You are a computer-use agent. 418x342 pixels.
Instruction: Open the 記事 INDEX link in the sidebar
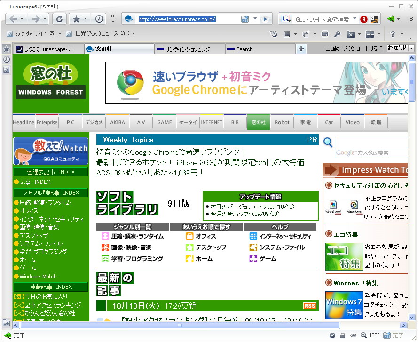[x=33, y=182]
